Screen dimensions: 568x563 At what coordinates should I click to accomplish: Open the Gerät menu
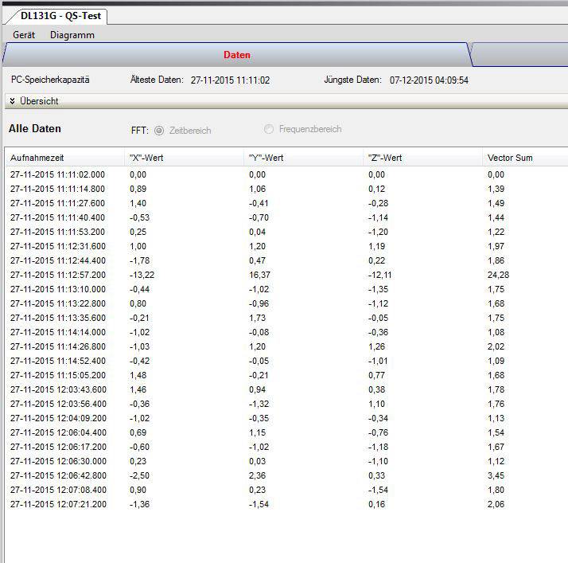24,35
